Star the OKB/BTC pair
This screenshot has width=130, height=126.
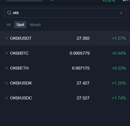(x=7, y=53)
